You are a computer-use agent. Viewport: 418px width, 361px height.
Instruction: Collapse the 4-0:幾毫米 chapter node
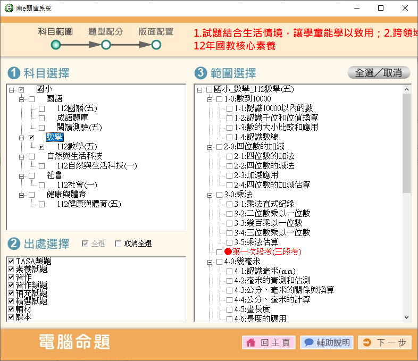click(x=210, y=262)
